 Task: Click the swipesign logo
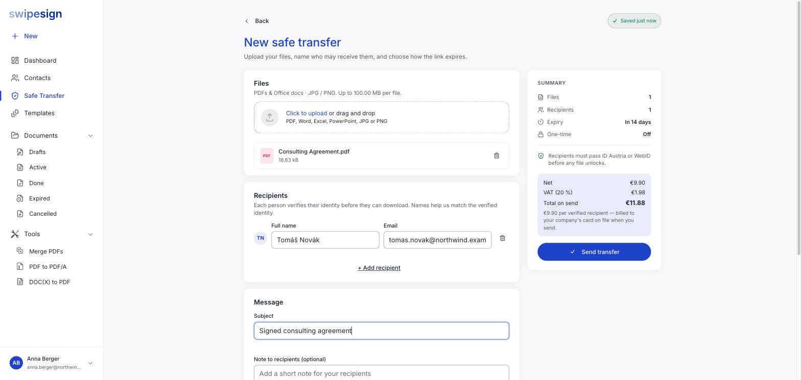[x=35, y=14]
